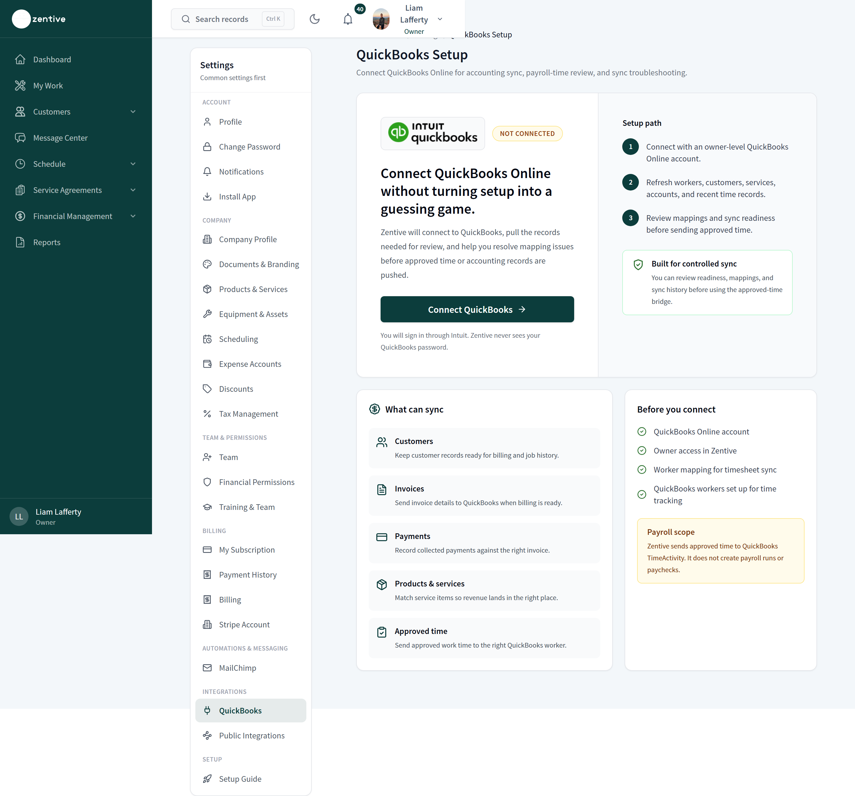This screenshot has width=855, height=796.
Task: Select QuickBooks integration item
Action: [x=251, y=711]
